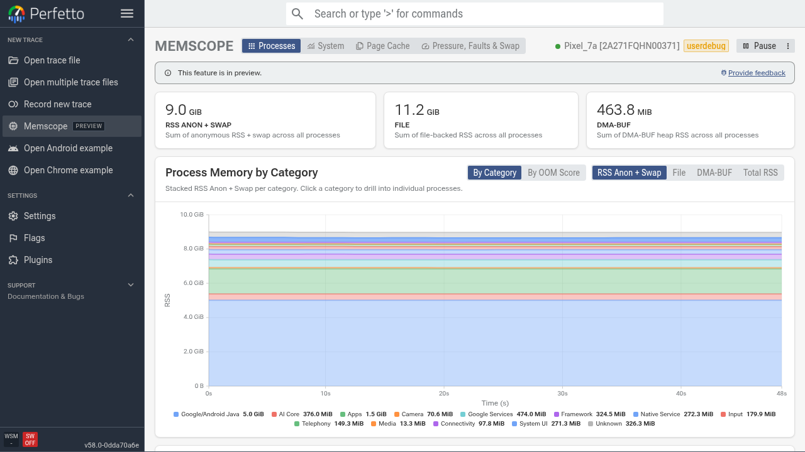Click the Connectivity legend swatch
The width and height of the screenshot is (805, 452).
[436, 424]
